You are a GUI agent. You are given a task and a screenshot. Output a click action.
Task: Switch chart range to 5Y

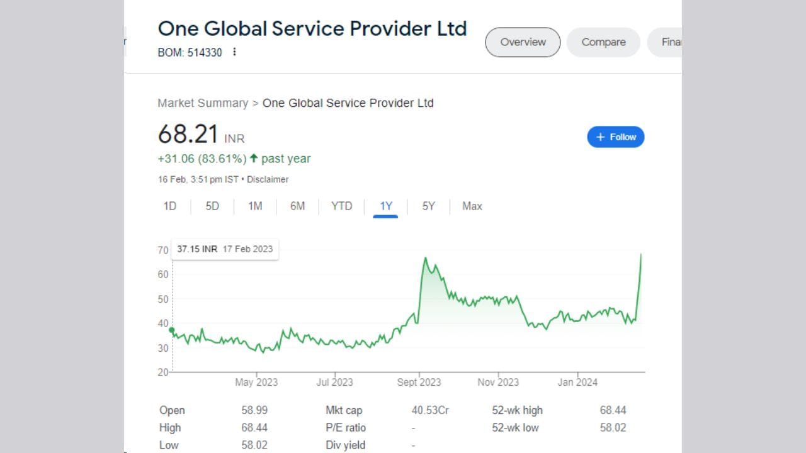429,206
